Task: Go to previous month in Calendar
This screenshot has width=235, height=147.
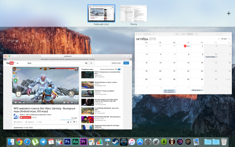Action: click(219, 39)
